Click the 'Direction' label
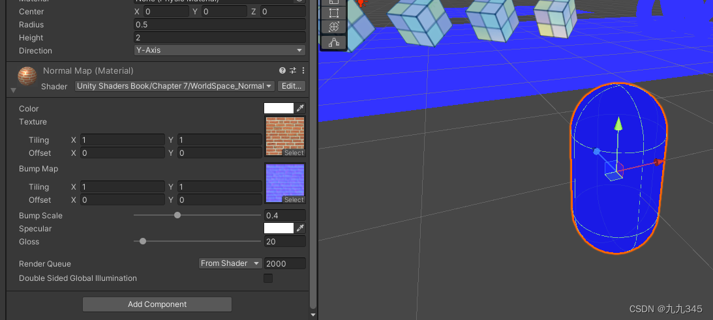The width and height of the screenshot is (713, 320). click(35, 50)
